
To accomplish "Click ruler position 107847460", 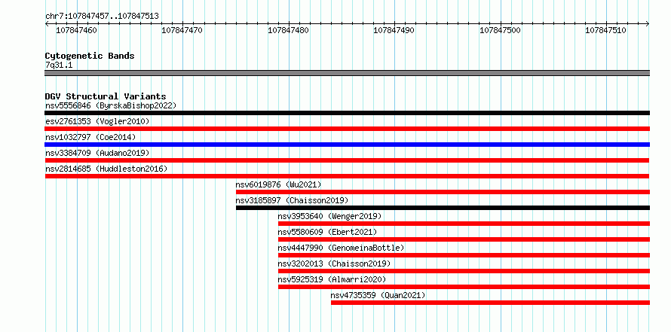I will click(77, 30).
